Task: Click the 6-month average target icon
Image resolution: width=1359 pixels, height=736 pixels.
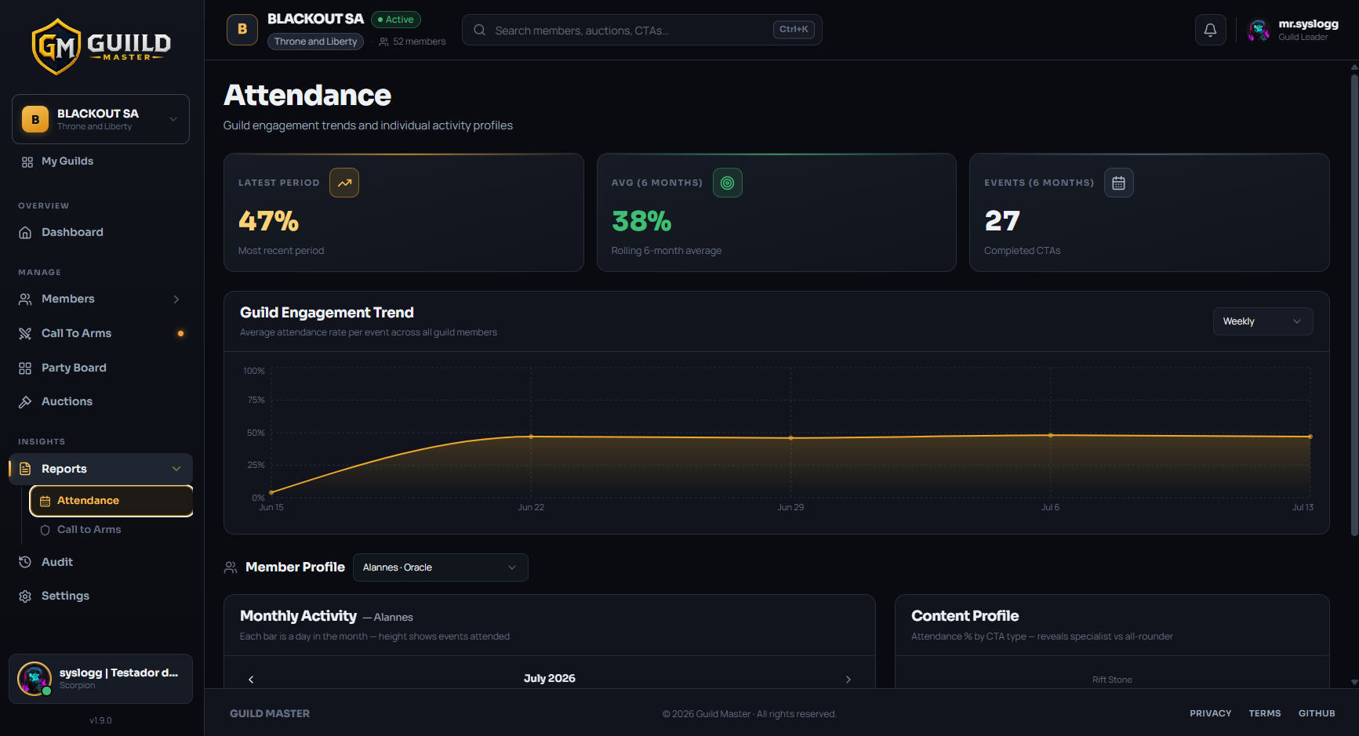Action: [728, 183]
